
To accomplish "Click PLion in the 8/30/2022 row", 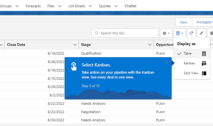I will tap(160, 120).
